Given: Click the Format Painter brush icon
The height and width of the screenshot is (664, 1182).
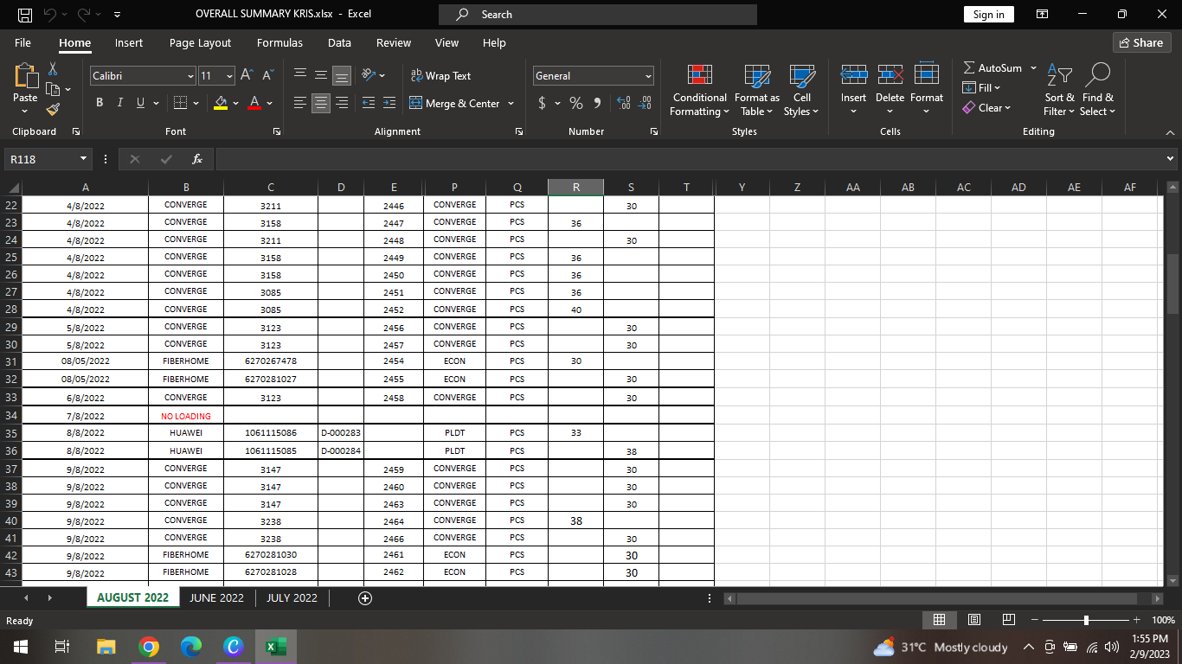Looking at the screenshot, I should pyautogui.click(x=53, y=109).
